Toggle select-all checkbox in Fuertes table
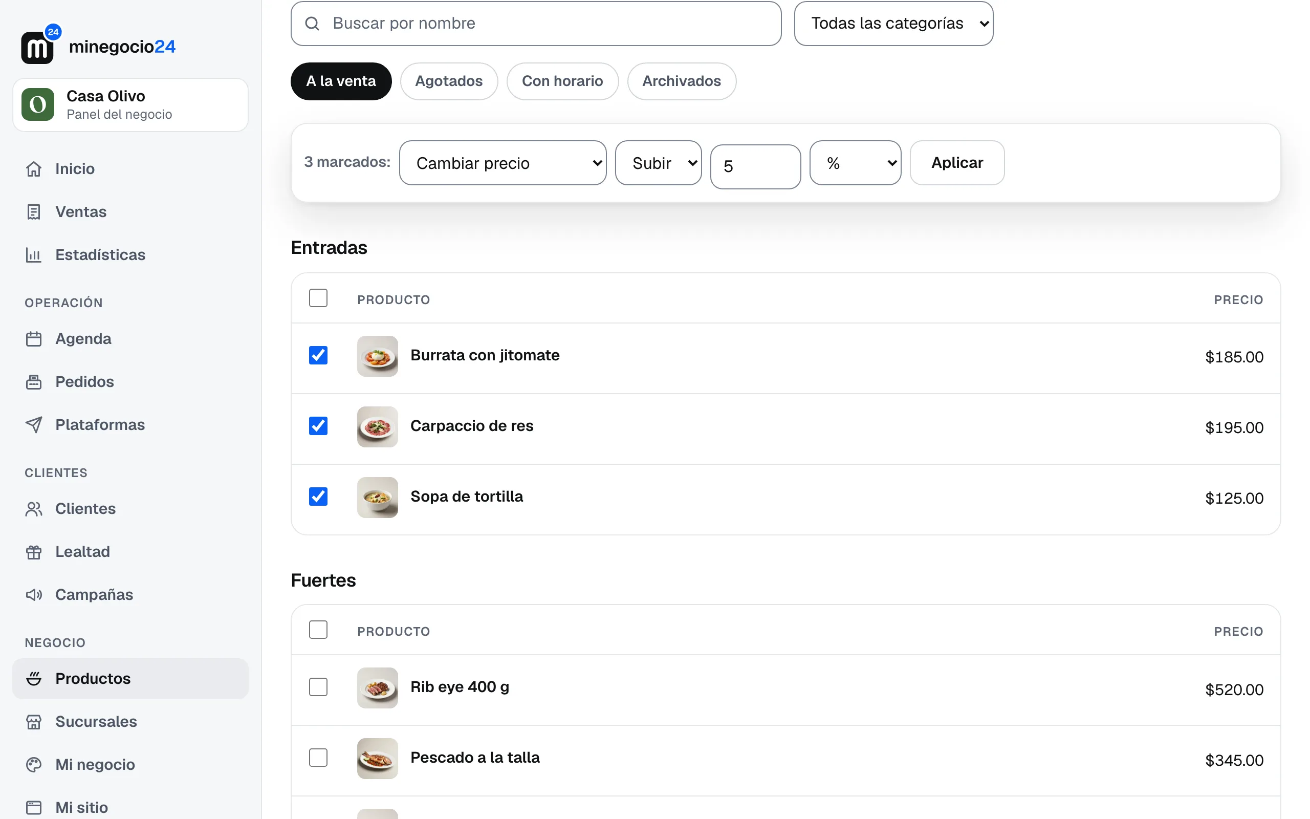1310x819 pixels. (x=318, y=630)
